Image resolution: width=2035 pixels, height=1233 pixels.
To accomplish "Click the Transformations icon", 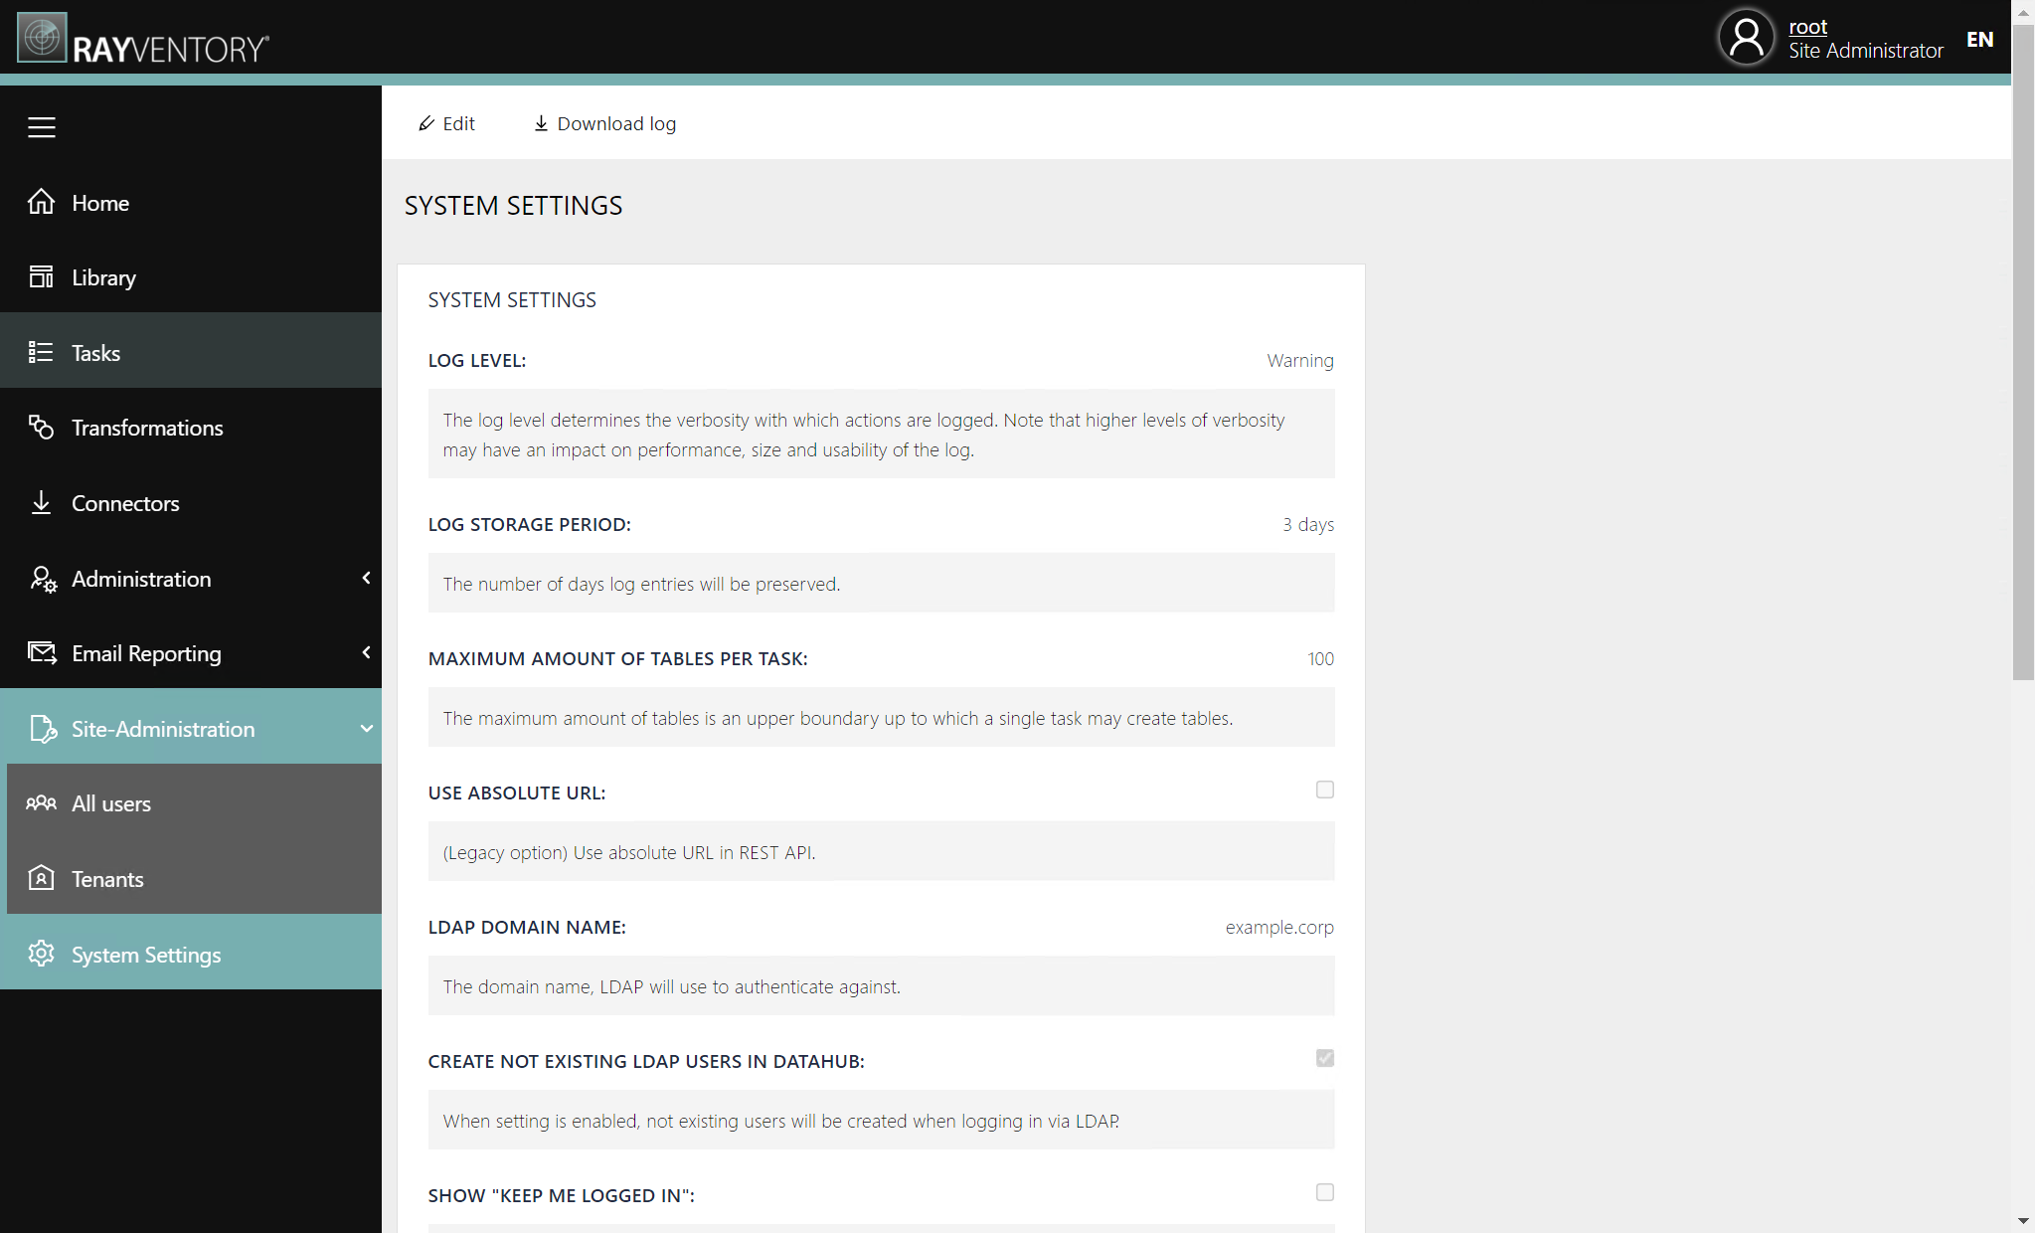I will click(41, 427).
